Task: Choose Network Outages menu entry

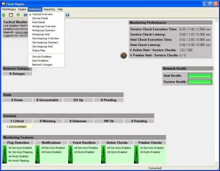Action: click(46, 65)
